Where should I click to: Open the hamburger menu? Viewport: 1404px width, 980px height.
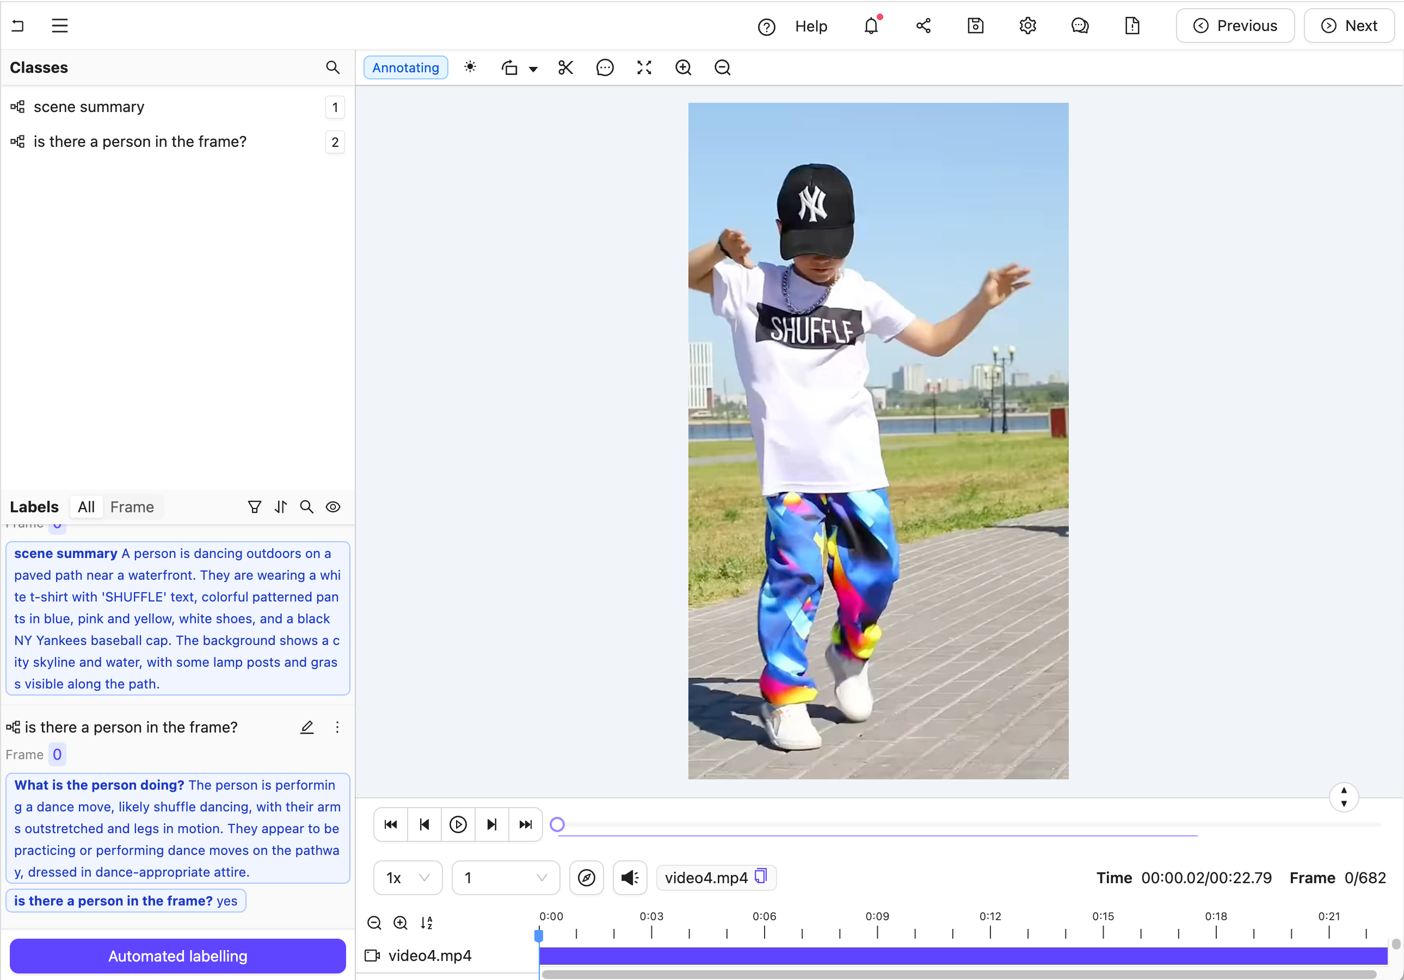[x=59, y=26]
